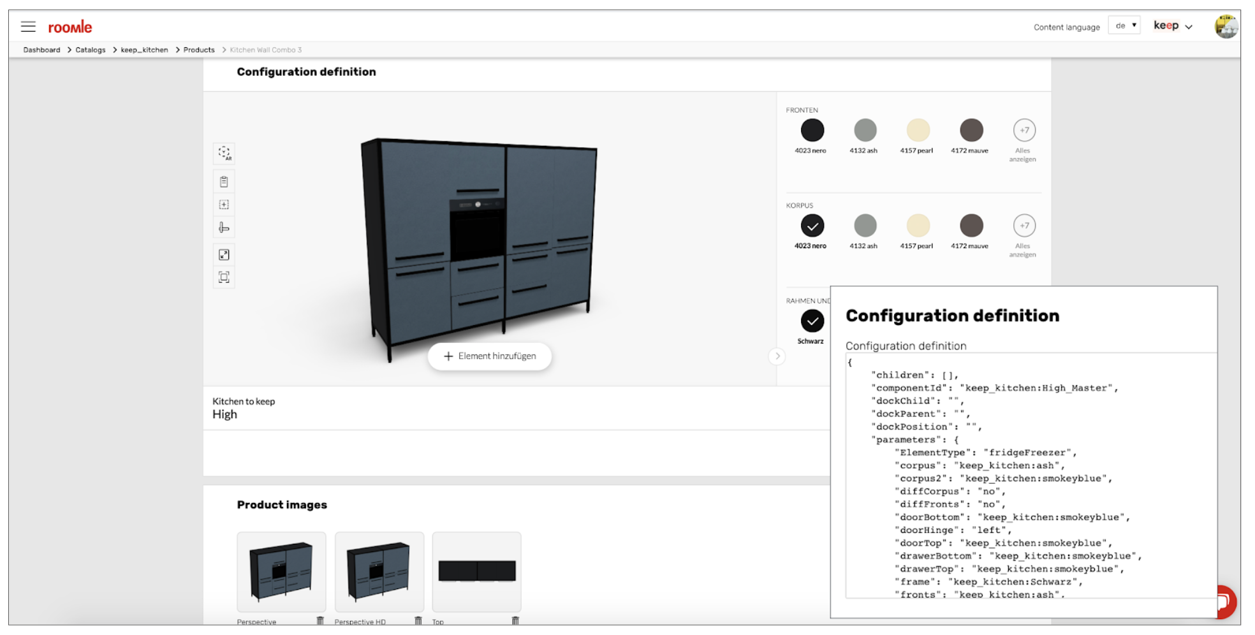The width and height of the screenshot is (1255, 635).
Task: Delete the Top product image
Action: (515, 621)
